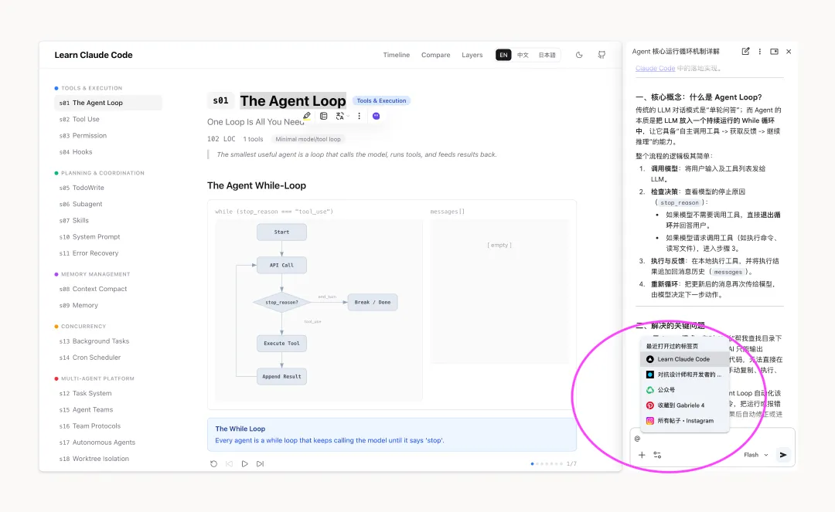Open the Layers page
Screen dimensions: 835x512
[472, 55]
